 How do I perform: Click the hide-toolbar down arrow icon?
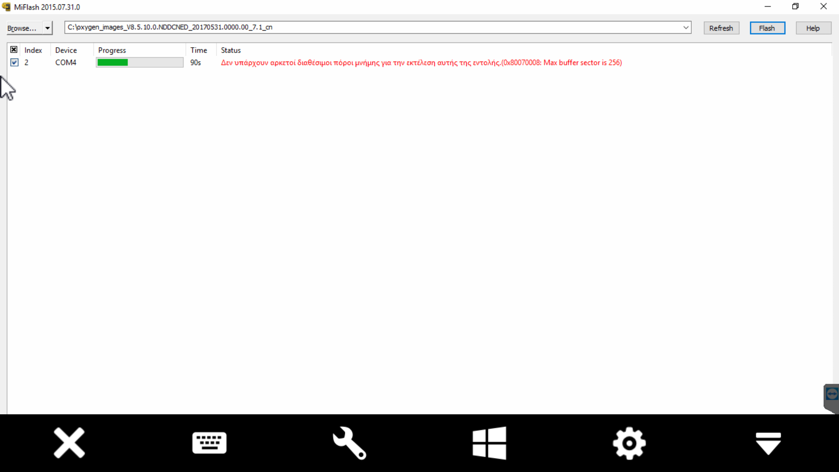(768, 443)
